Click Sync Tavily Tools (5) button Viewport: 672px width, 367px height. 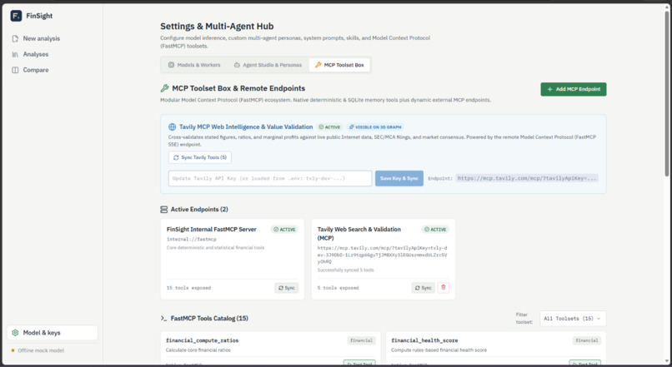200,157
